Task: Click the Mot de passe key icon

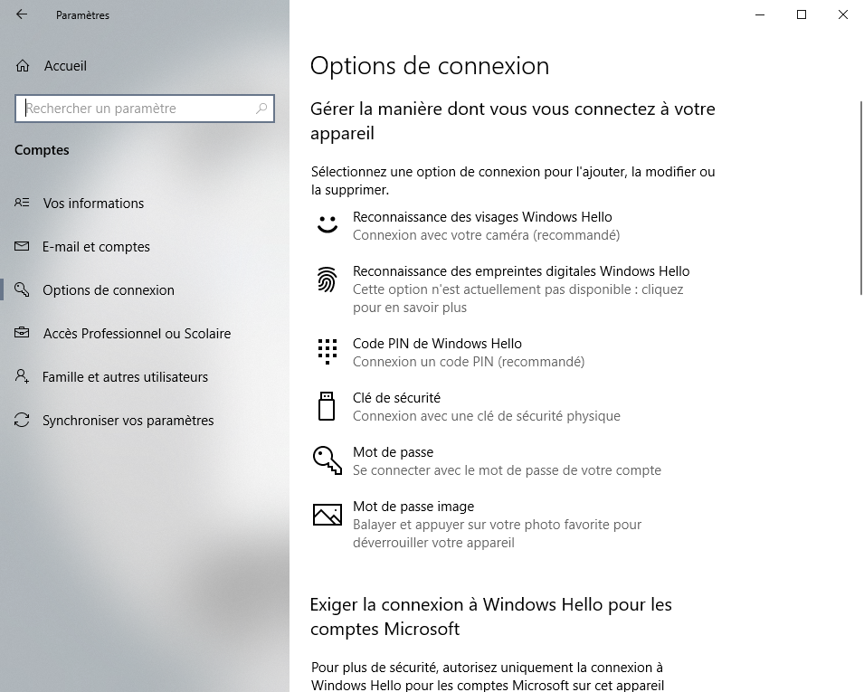Action: point(328,460)
